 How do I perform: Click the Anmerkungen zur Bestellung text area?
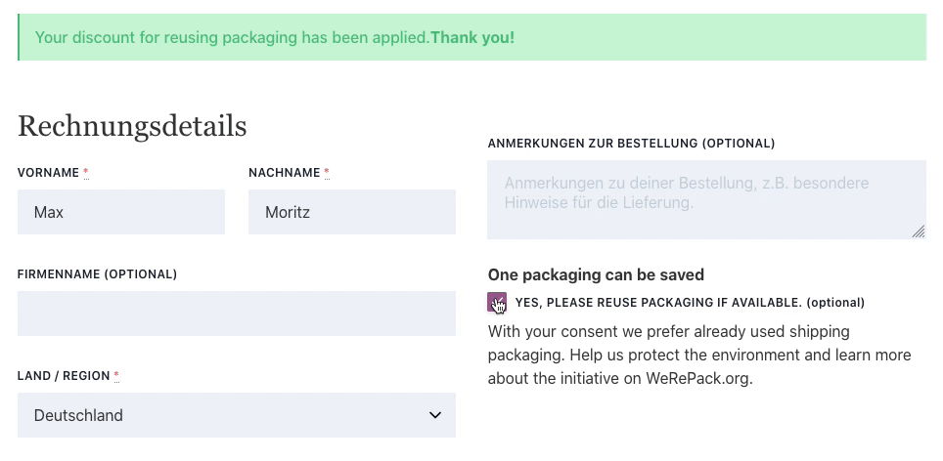[706, 199]
